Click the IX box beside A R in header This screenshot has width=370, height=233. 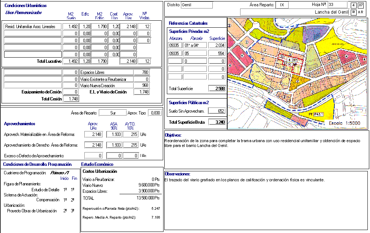[x=354, y=12]
